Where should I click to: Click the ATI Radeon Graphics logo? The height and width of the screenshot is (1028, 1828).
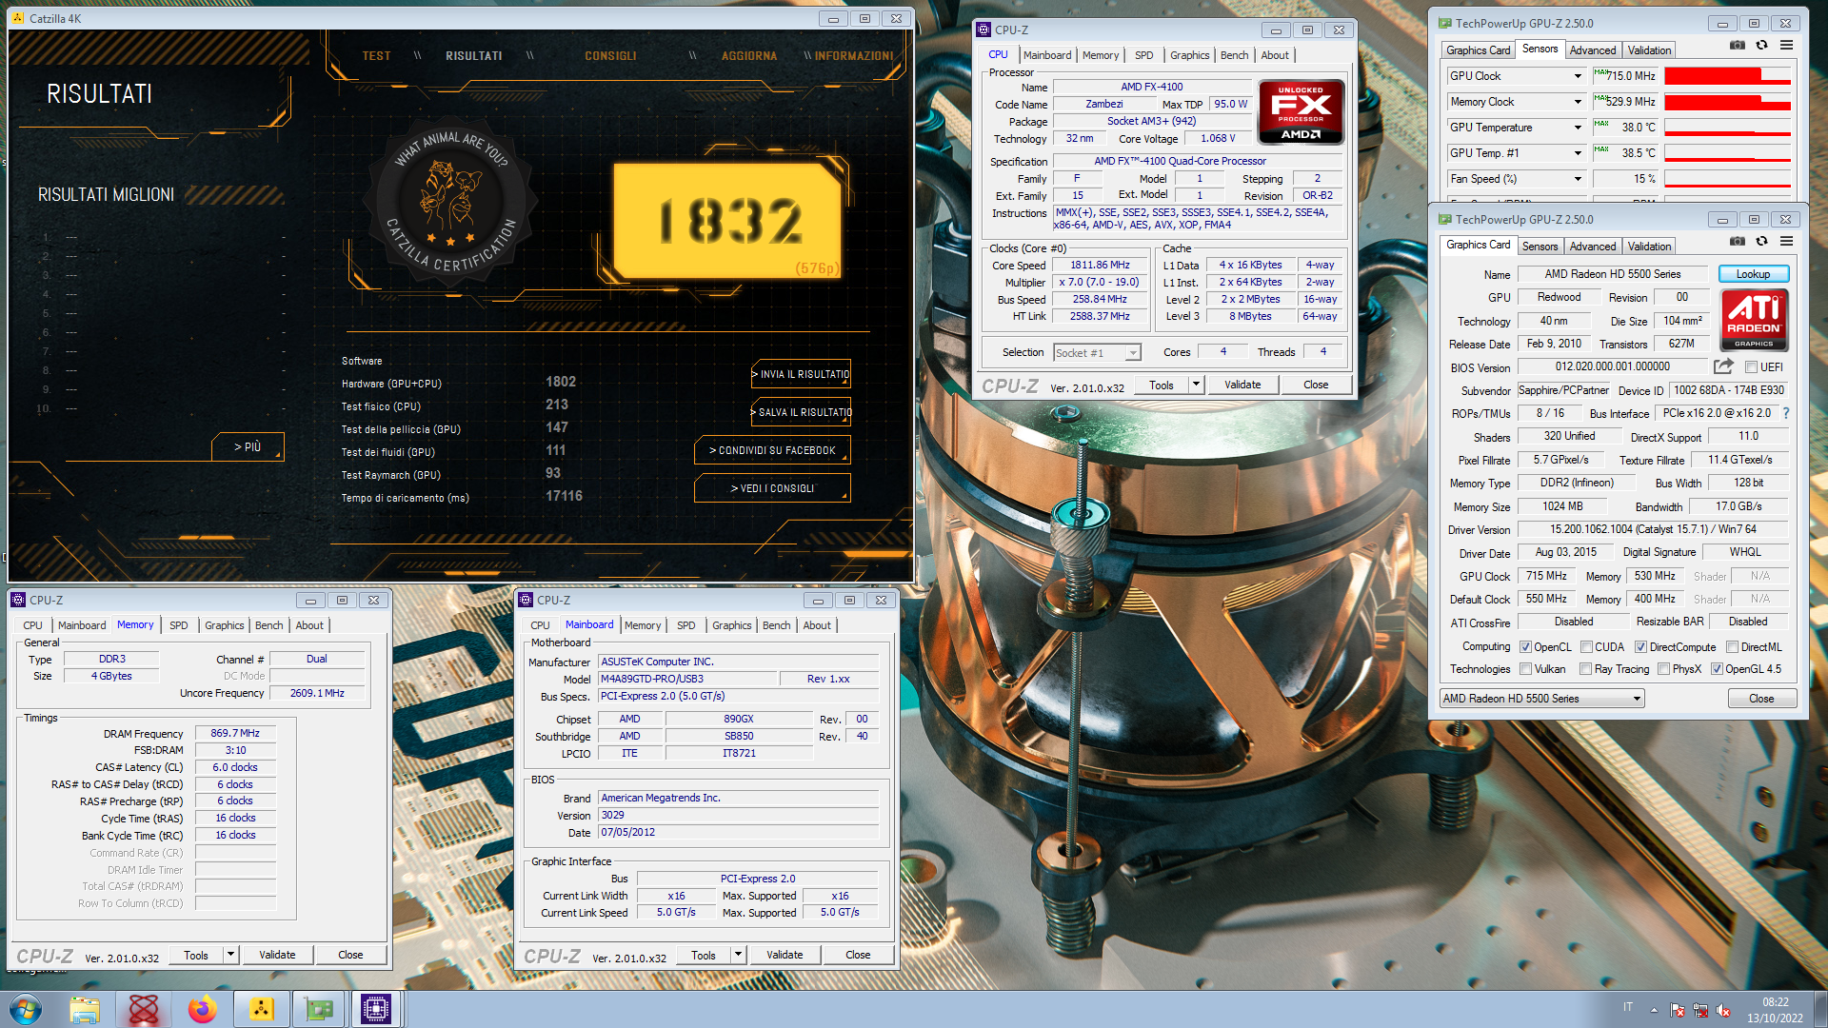[x=1754, y=321]
